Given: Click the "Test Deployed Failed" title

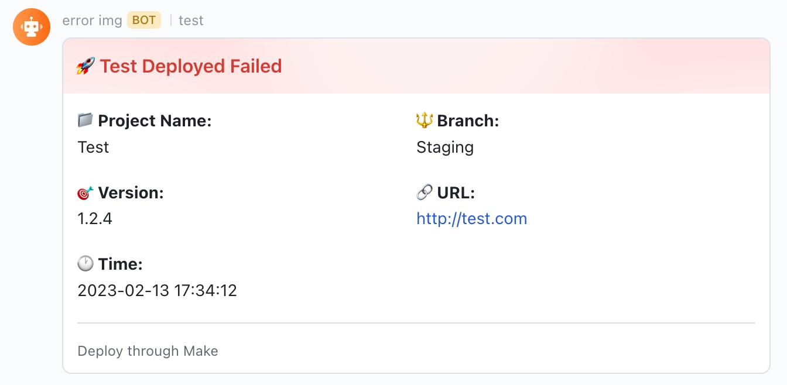Looking at the screenshot, I should tap(191, 66).
